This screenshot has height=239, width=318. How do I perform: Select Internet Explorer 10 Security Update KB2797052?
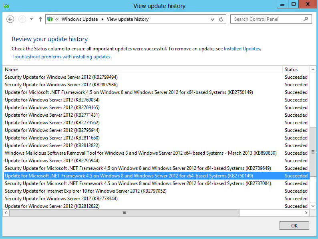coord(156,191)
